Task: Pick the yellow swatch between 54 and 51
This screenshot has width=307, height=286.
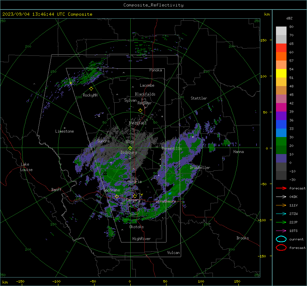Action: pyautogui.click(x=281, y=73)
